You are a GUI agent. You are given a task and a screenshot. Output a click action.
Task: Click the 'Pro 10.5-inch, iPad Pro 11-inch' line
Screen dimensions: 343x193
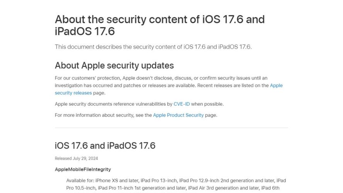click(173, 188)
